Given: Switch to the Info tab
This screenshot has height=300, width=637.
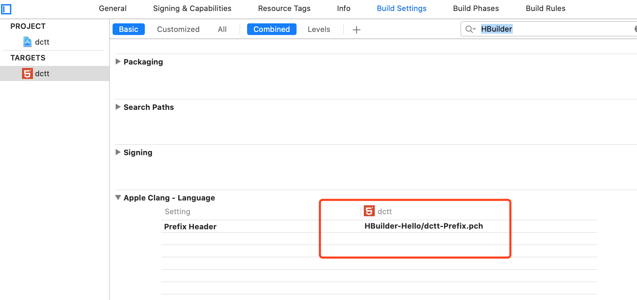Looking at the screenshot, I should [344, 9].
